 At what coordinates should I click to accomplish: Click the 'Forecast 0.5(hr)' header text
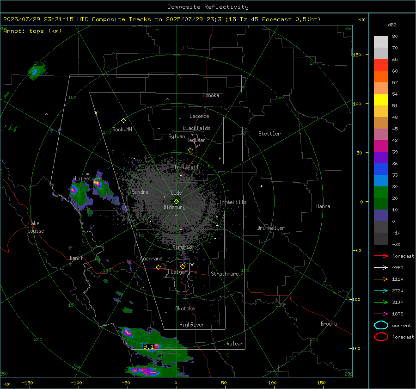[x=291, y=19]
